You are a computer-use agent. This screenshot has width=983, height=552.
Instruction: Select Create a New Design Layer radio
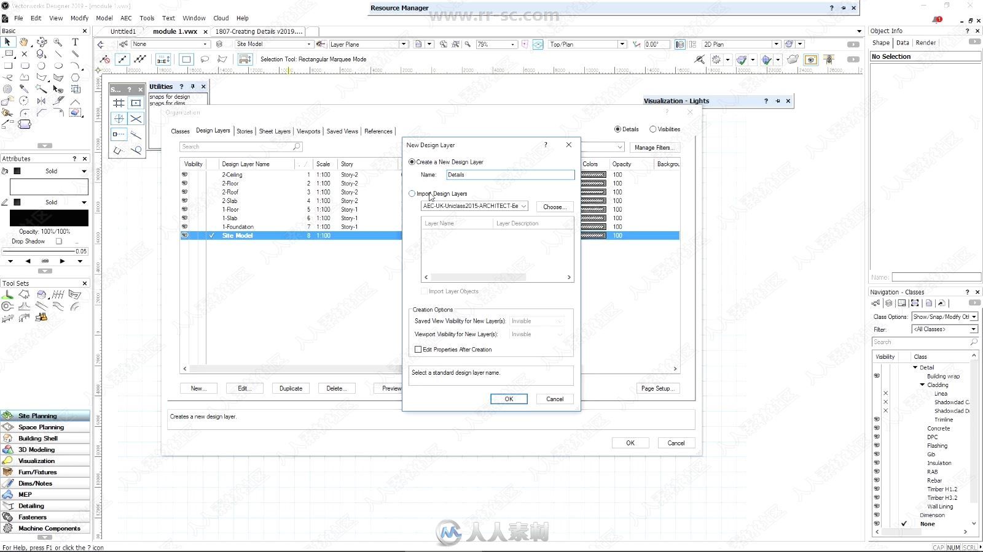click(412, 162)
